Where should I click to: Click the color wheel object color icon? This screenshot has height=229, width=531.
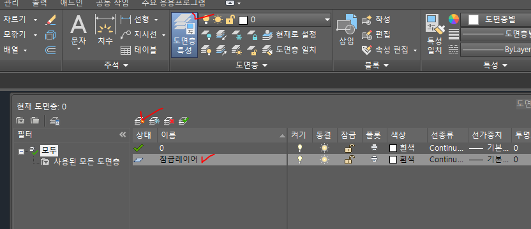[453, 19]
